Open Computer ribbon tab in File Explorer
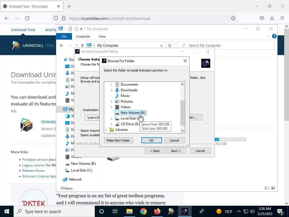Screen dimensions: 289x217 83,36
